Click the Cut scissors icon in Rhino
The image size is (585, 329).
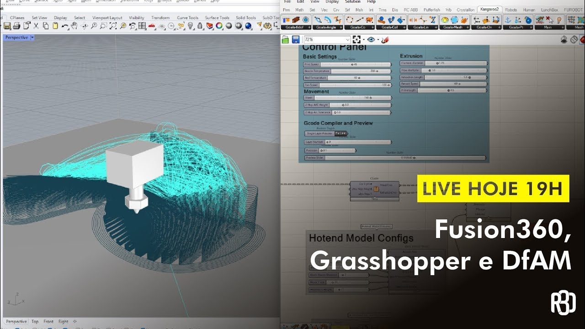[x=36, y=26]
